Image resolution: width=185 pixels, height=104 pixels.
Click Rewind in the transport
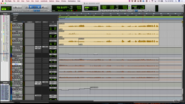[109, 11]
